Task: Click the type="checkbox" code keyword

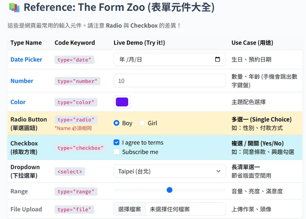Action: coord(80,148)
